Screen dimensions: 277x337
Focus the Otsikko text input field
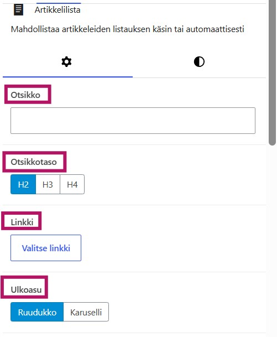click(133, 121)
